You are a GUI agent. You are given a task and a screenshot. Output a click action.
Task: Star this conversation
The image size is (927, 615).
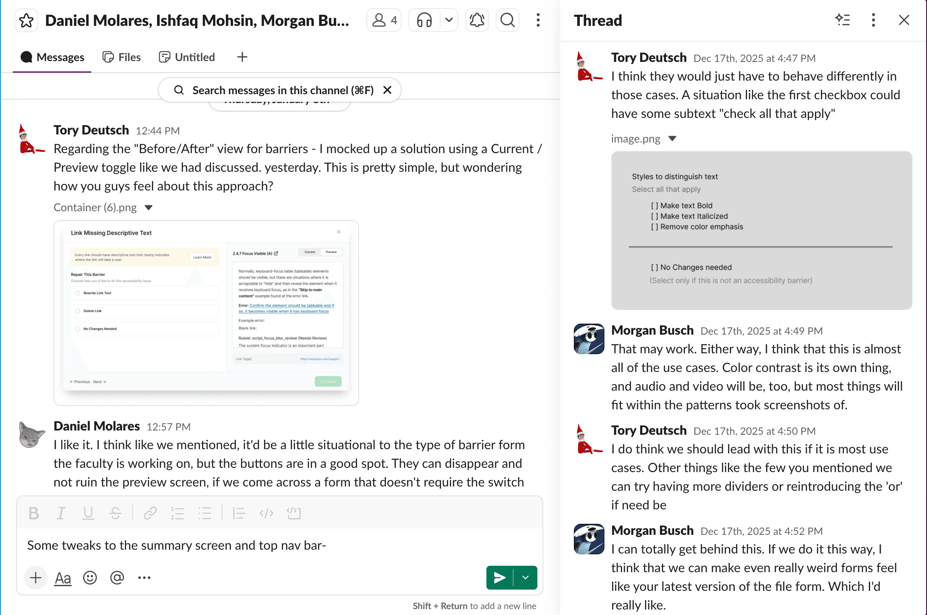point(26,20)
